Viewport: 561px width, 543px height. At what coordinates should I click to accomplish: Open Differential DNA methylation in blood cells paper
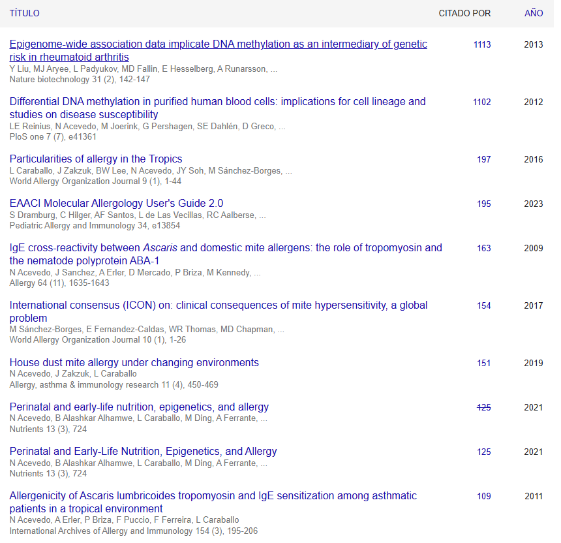(x=217, y=102)
